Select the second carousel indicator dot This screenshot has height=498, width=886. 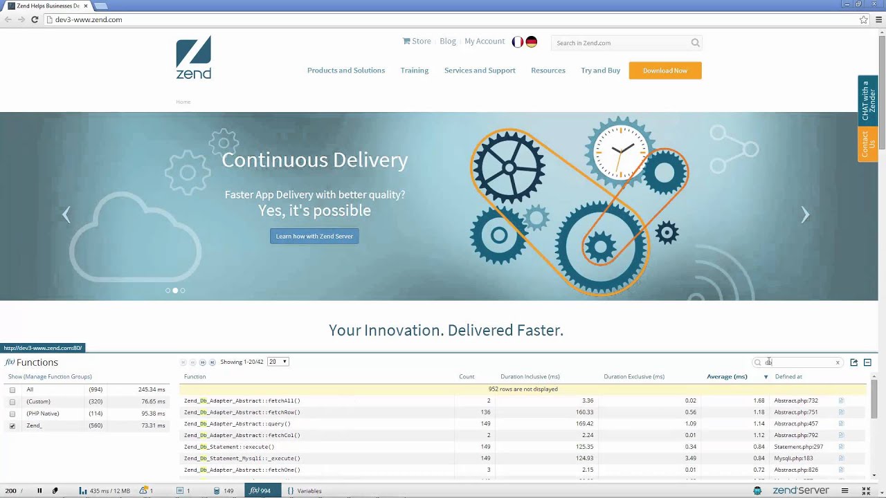(x=175, y=290)
